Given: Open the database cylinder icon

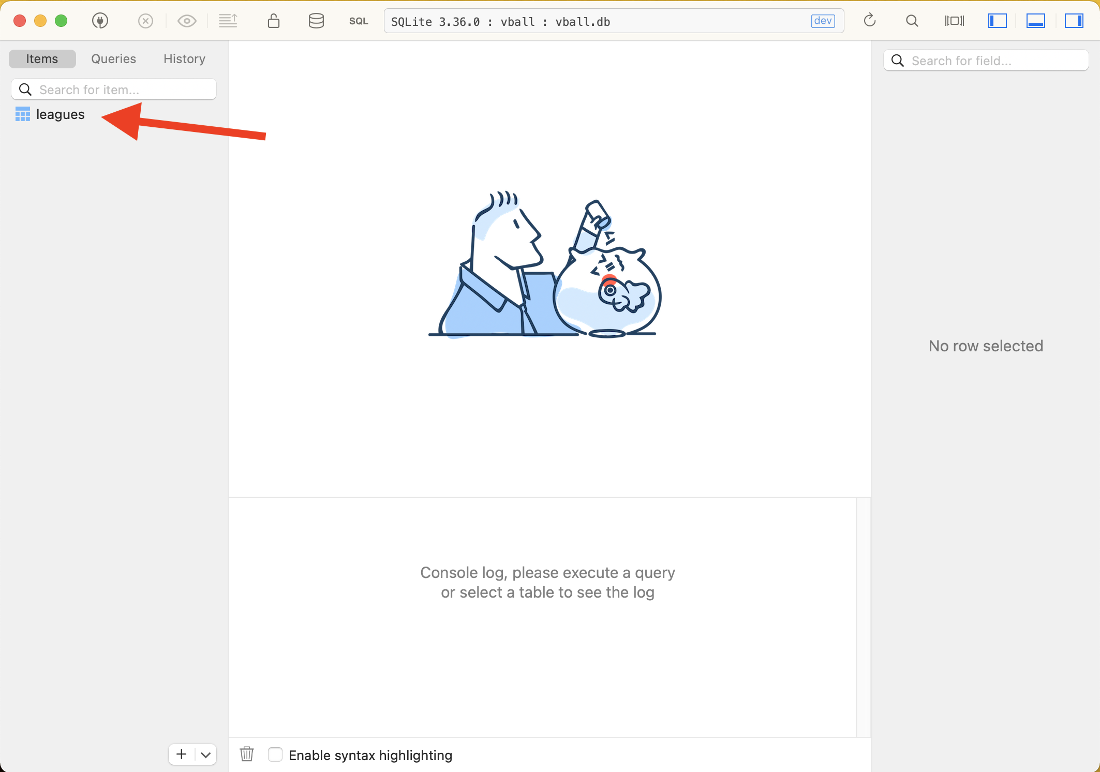Looking at the screenshot, I should coord(316,21).
